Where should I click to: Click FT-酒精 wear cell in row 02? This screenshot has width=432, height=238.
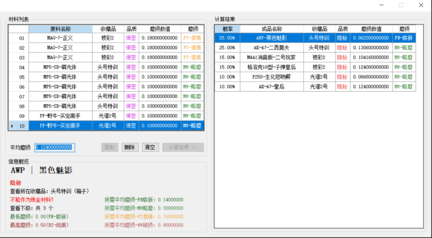tap(192, 48)
